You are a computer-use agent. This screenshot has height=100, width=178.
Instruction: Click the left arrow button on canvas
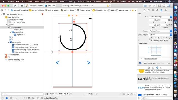pyautogui.click(x=58, y=63)
